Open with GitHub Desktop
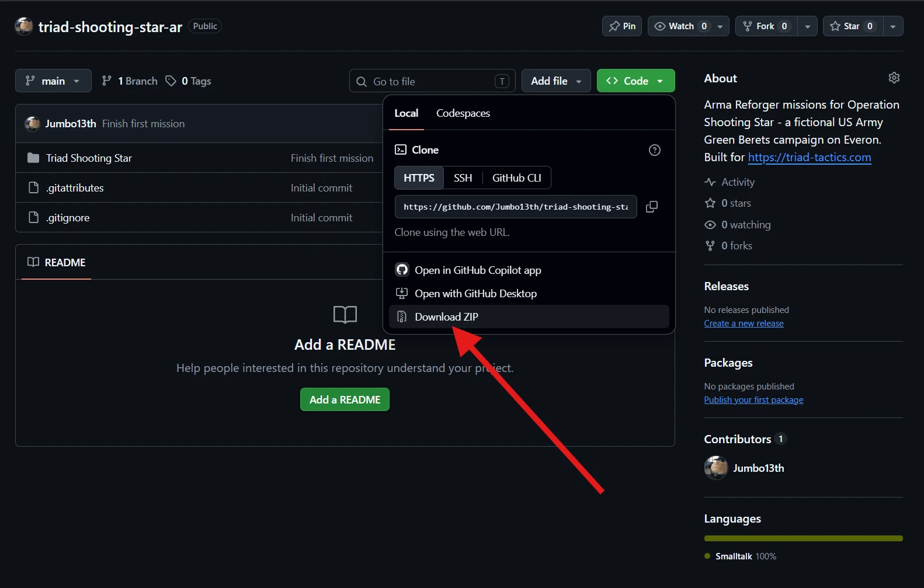 tap(529, 293)
